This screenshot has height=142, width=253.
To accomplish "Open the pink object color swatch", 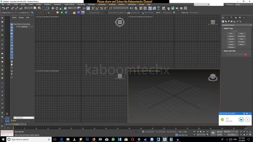I will coord(245,54).
